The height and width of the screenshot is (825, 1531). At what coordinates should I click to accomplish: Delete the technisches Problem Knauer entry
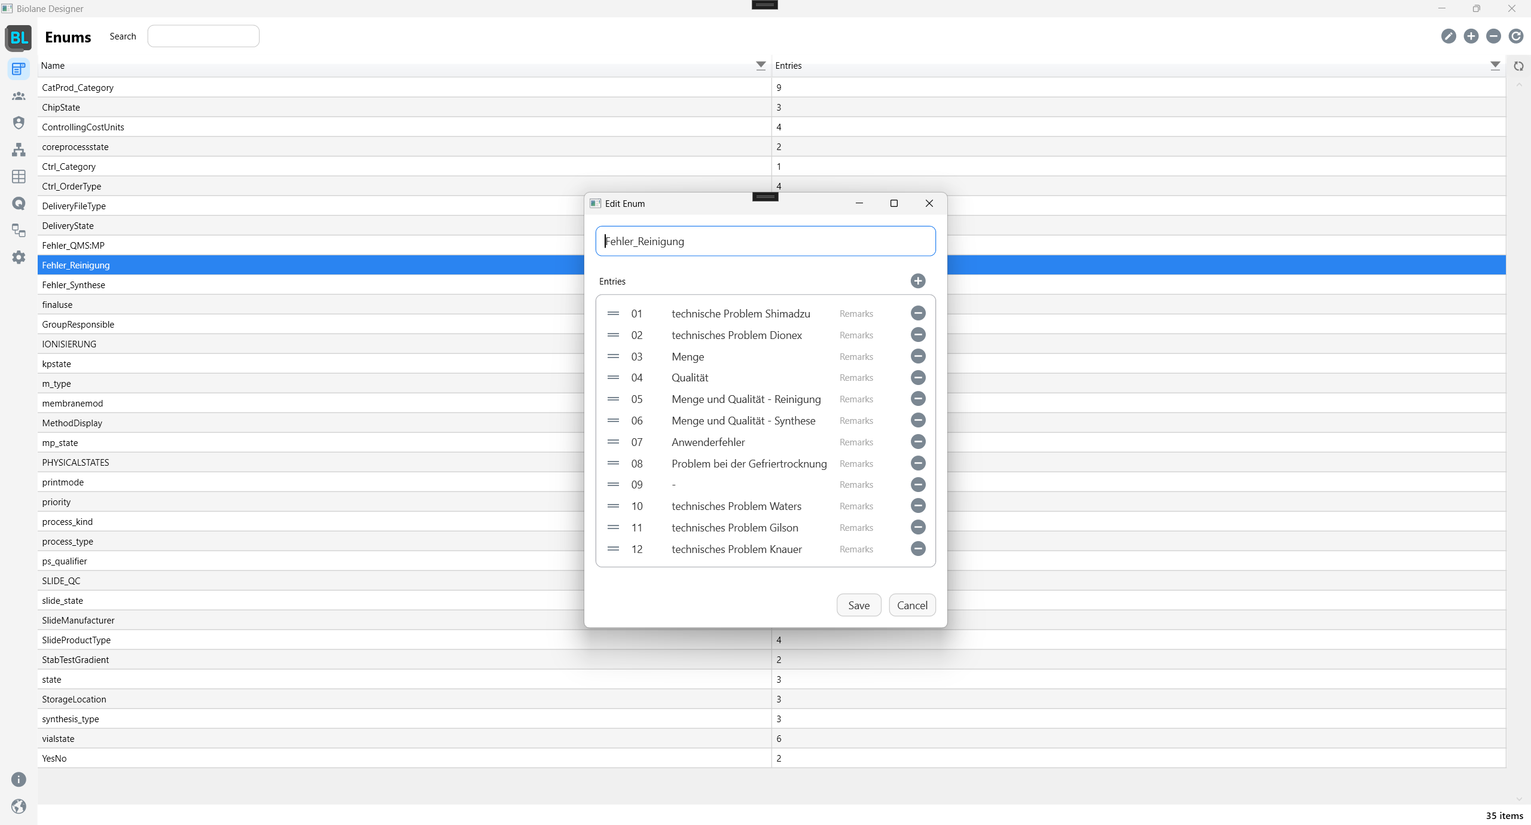coord(917,549)
